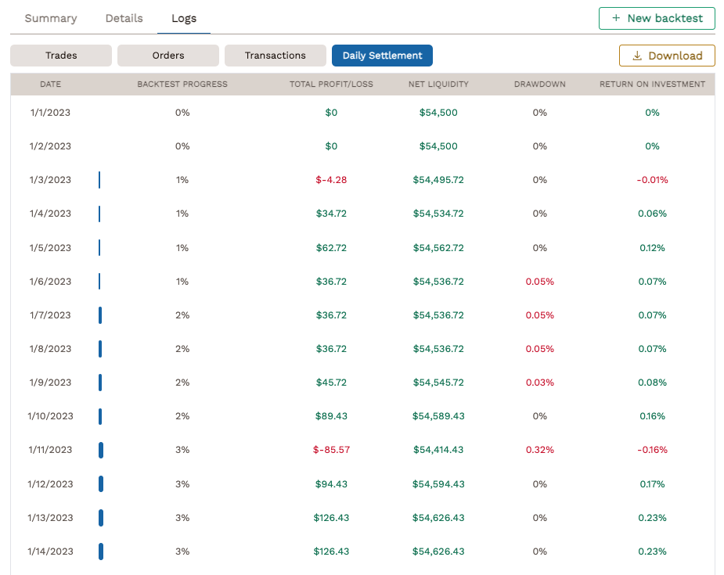
Task: Switch to the Trades view
Action: (x=60, y=56)
